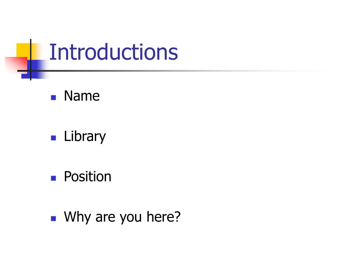Click the vertical black line in the decoration
Image resolution: width=361 pixels, height=270 pixels.
31,60
